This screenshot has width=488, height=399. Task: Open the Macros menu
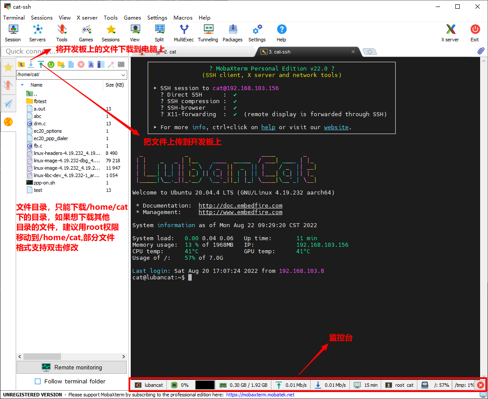pyautogui.click(x=183, y=18)
